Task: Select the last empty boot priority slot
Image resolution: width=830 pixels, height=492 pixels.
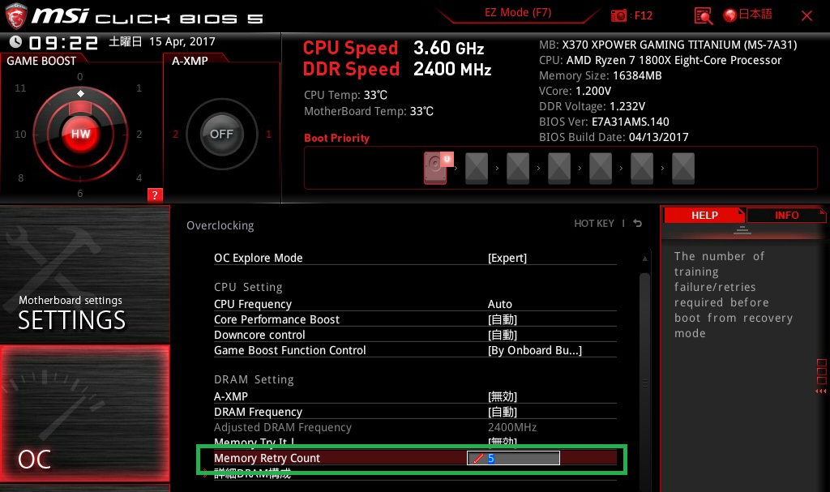Action: [x=682, y=169]
